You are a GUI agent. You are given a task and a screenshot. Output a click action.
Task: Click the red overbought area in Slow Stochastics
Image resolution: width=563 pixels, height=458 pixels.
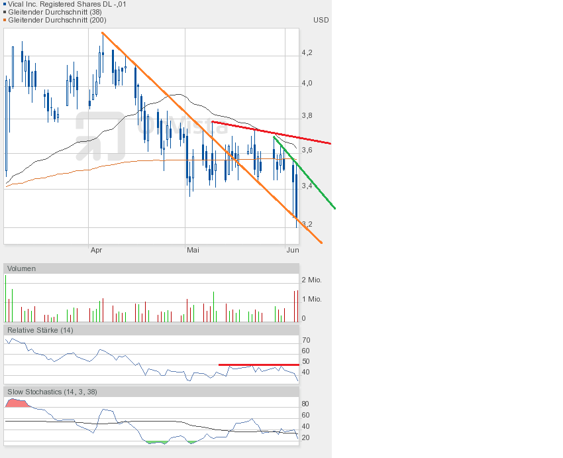coord(17,404)
